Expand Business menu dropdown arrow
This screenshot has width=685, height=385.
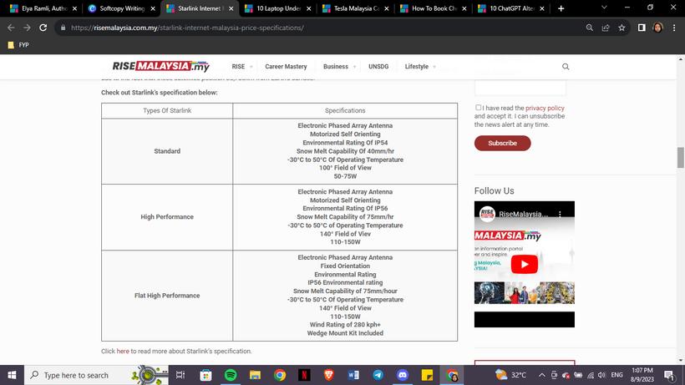coord(354,67)
